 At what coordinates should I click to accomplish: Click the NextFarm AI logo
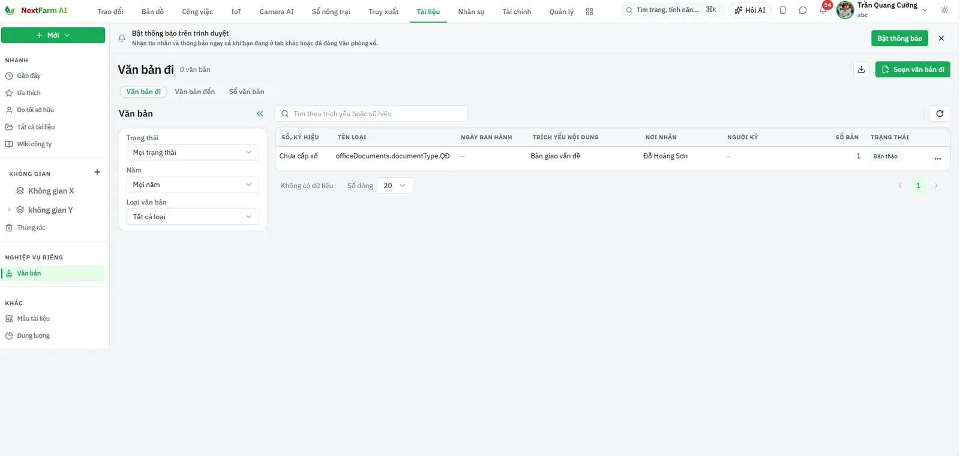[36, 10]
